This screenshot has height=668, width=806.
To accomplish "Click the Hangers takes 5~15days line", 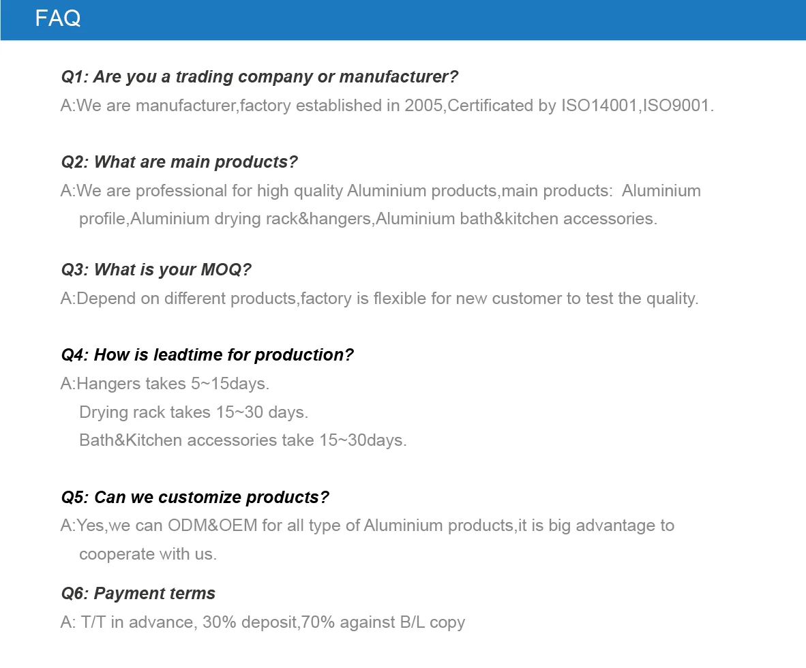I will (x=165, y=384).
